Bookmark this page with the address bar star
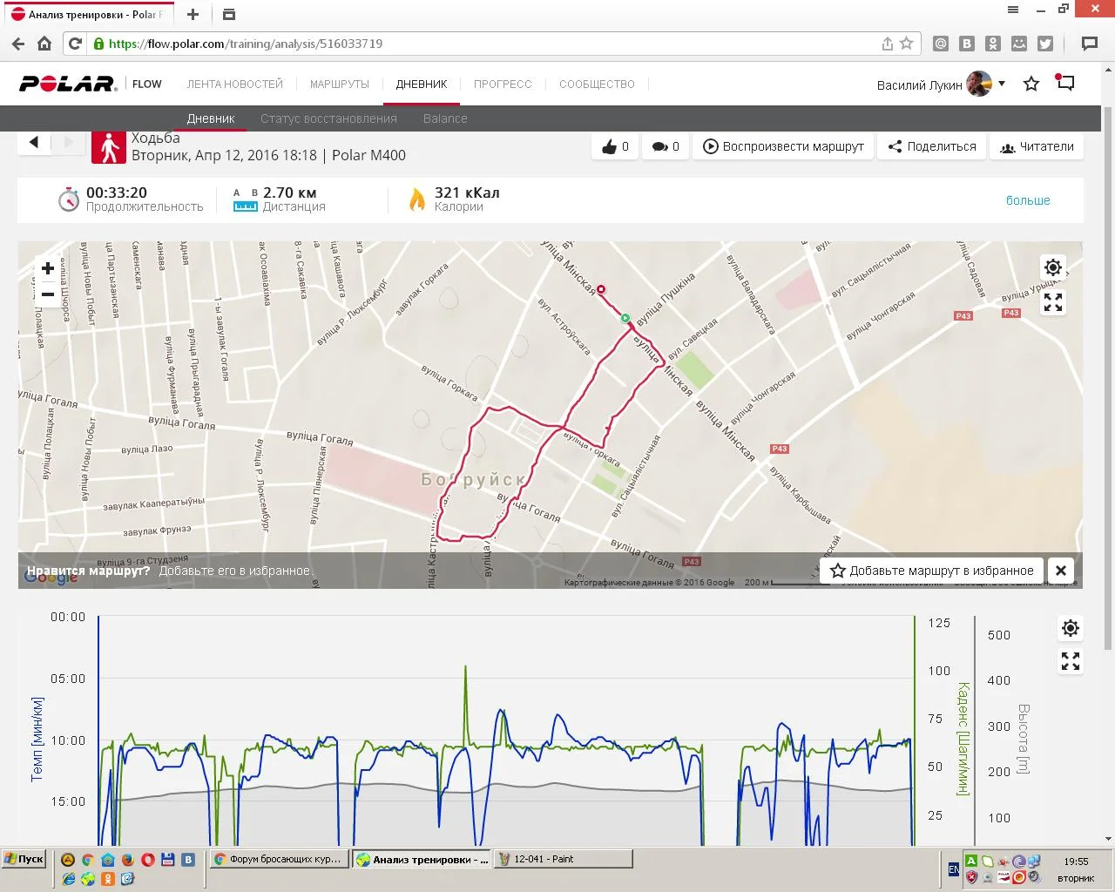 click(x=907, y=44)
